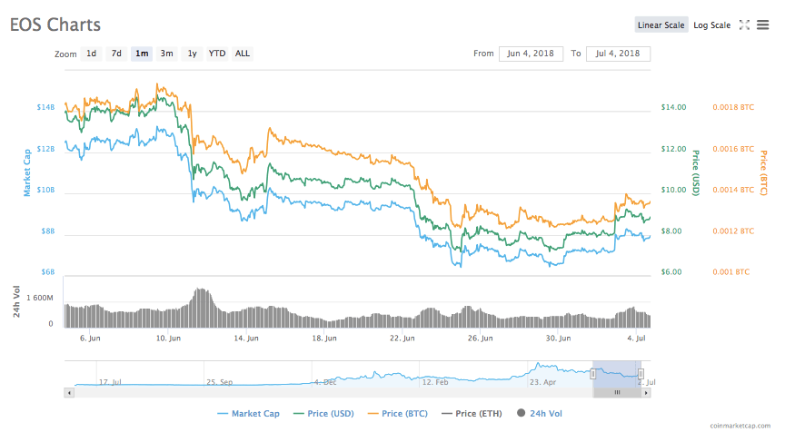Hide the Market Cap series in legend
The image size is (795, 442).
[248, 414]
